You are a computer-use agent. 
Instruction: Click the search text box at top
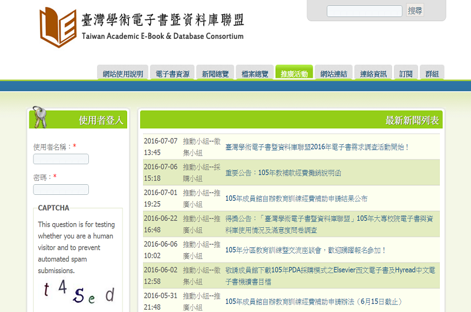click(364, 11)
